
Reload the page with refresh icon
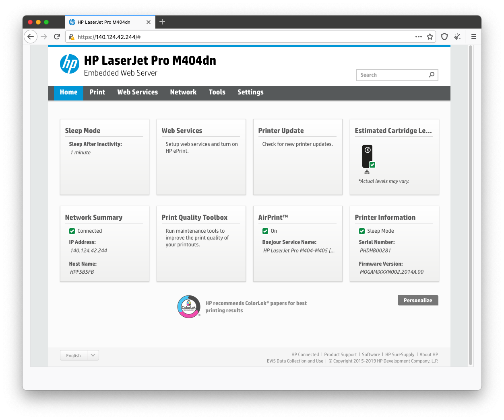[57, 37]
